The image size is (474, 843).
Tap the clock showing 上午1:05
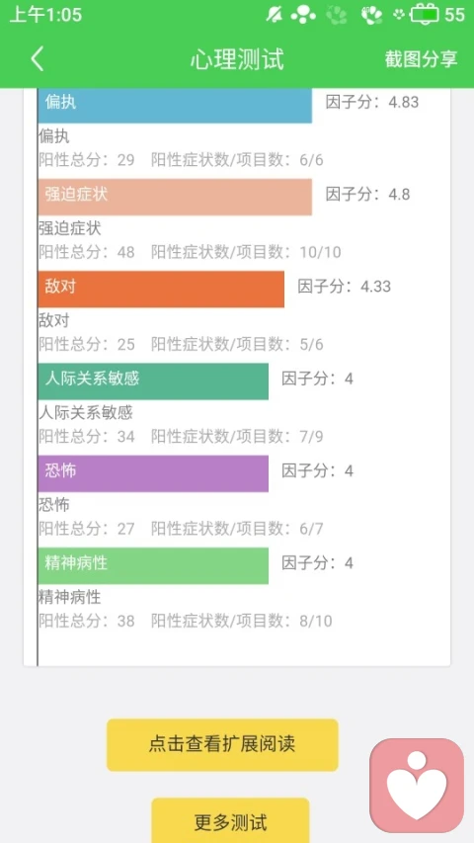pos(45,15)
